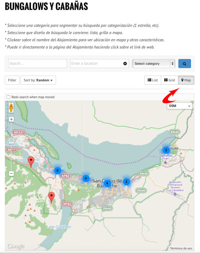Screen dimensions: 200x253
Task: Click the red marker near Lago Moreno
Action: click(x=31, y=162)
